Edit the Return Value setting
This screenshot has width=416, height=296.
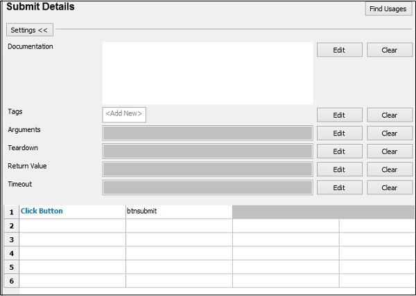pyautogui.click(x=339, y=169)
